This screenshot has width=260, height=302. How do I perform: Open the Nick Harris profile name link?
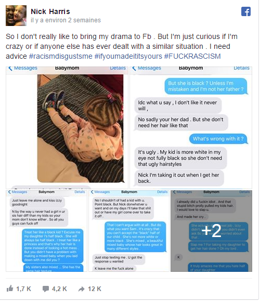pyautogui.click(x=50, y=11)
